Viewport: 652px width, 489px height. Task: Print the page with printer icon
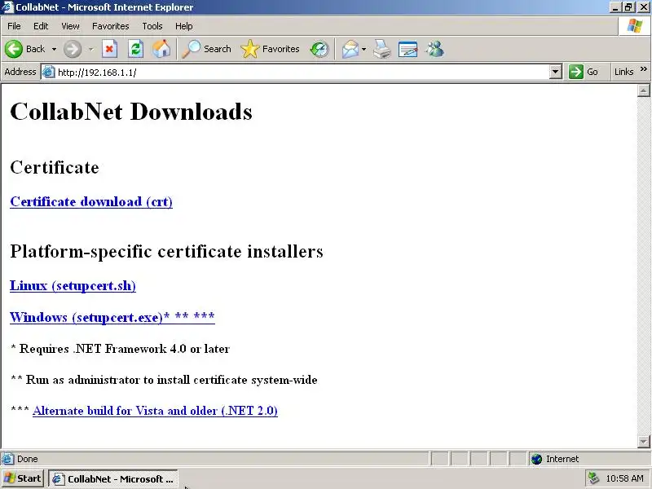(382, 49)
